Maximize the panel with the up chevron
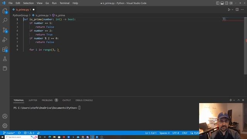 tap(239, 100)
